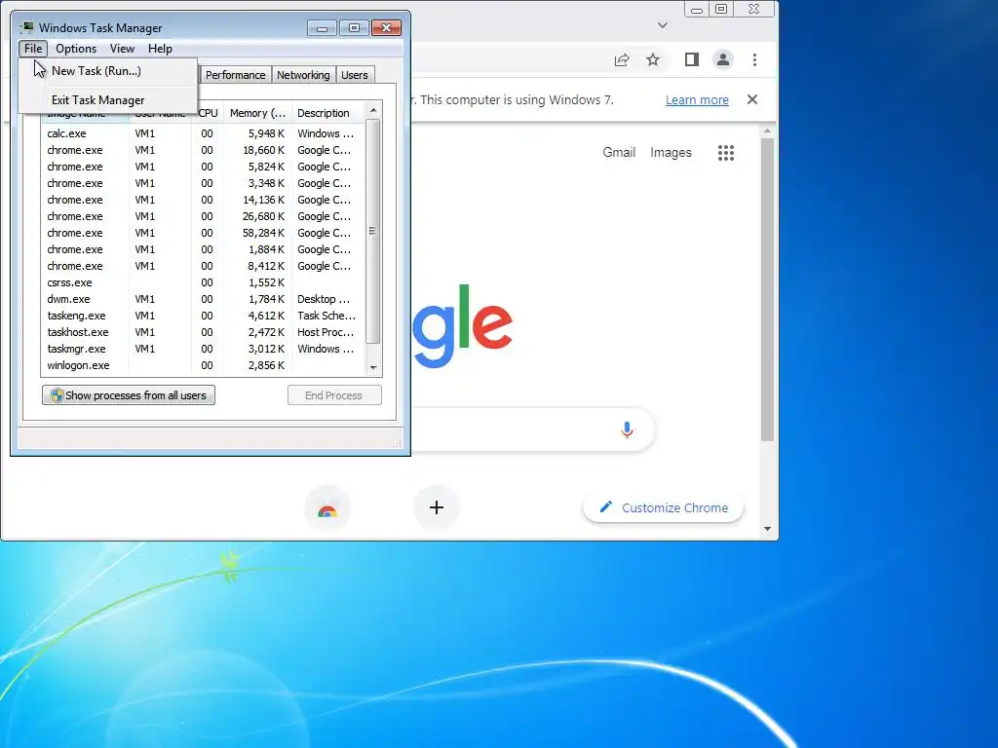Select chrome.exe row using 58,284 K
This screenshot has width=998, height=748.
pos(204,233)
